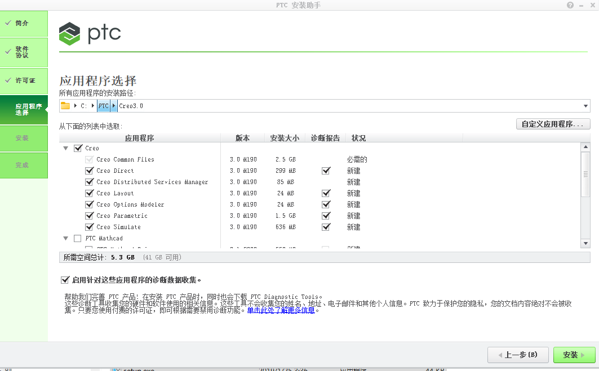599x371 pixels.
Task: Toggle the Creo group checkbox
Action: coord(78,148)
